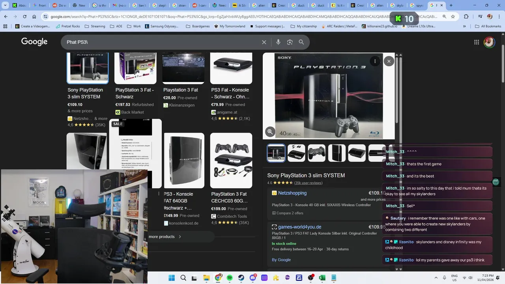The height and width of the screenshot is (284, 505).
Task: Show hidden system tray icons
Action: [436, 278]
